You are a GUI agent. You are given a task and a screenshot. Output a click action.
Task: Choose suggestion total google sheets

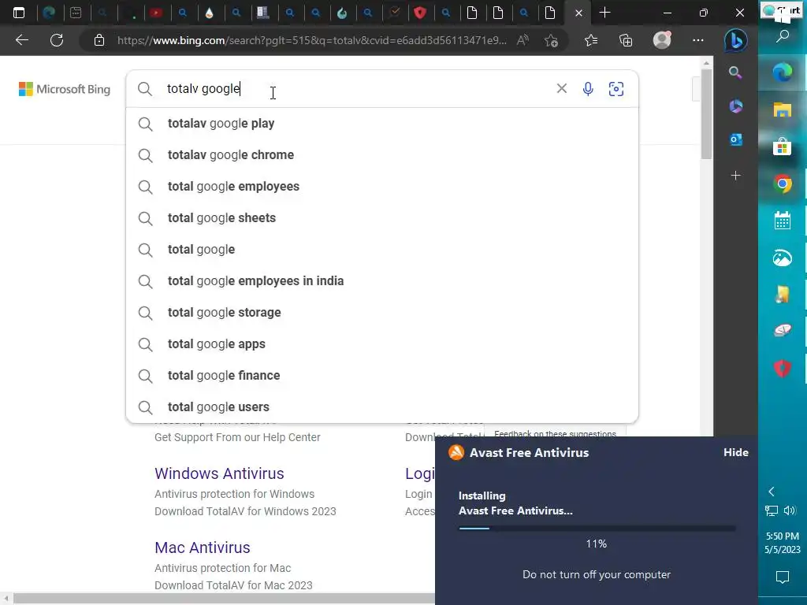(382, 217)
